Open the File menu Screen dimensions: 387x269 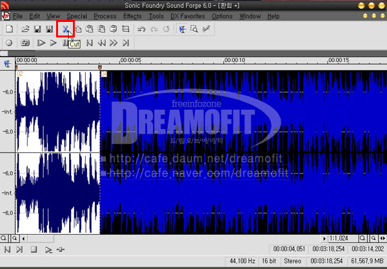point(17,16)
